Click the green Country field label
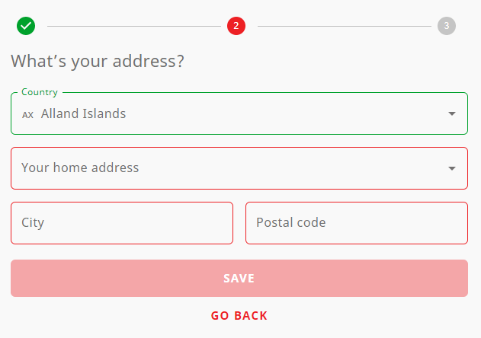 tap(40, 92)
